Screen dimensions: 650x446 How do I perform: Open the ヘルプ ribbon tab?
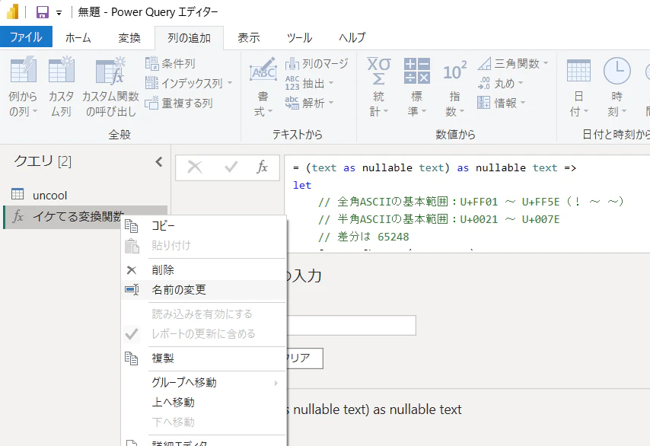pos(352,38)
